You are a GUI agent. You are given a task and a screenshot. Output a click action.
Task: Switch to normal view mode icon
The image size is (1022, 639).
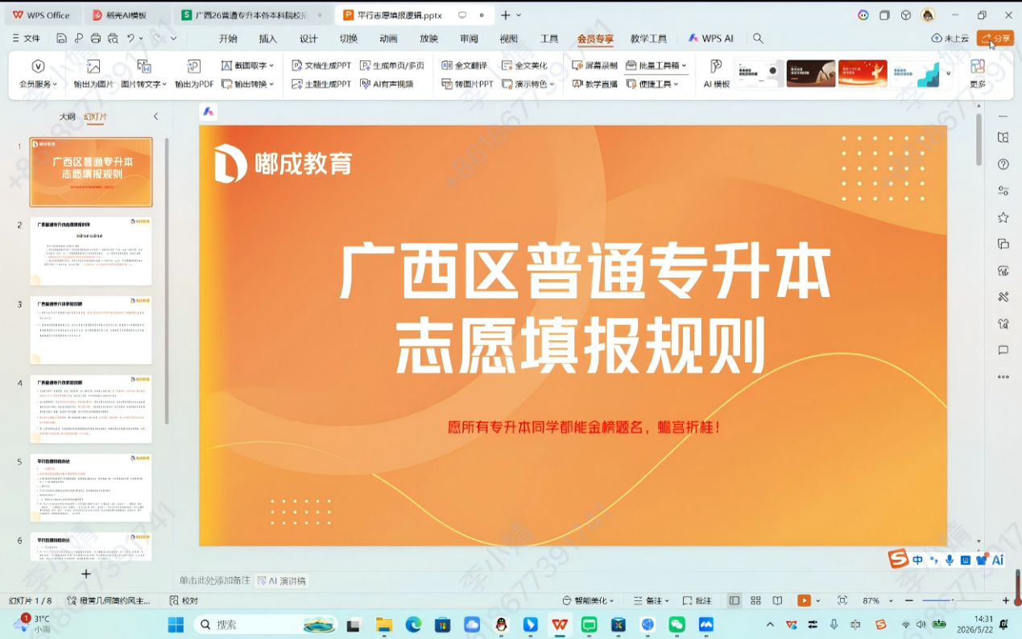pos(734,600)
